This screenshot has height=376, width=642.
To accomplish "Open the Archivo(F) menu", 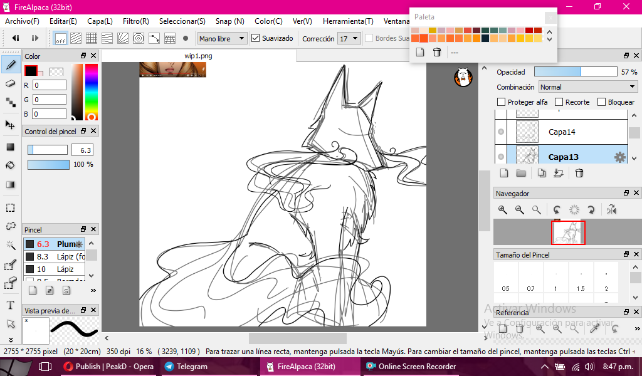I will (22, 21).
